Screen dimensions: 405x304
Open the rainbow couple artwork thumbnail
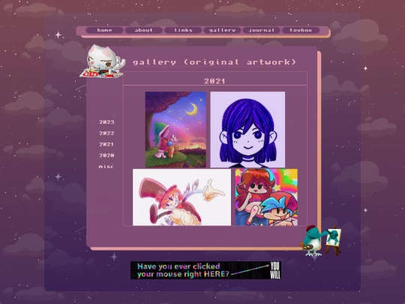tap(266, 197)
